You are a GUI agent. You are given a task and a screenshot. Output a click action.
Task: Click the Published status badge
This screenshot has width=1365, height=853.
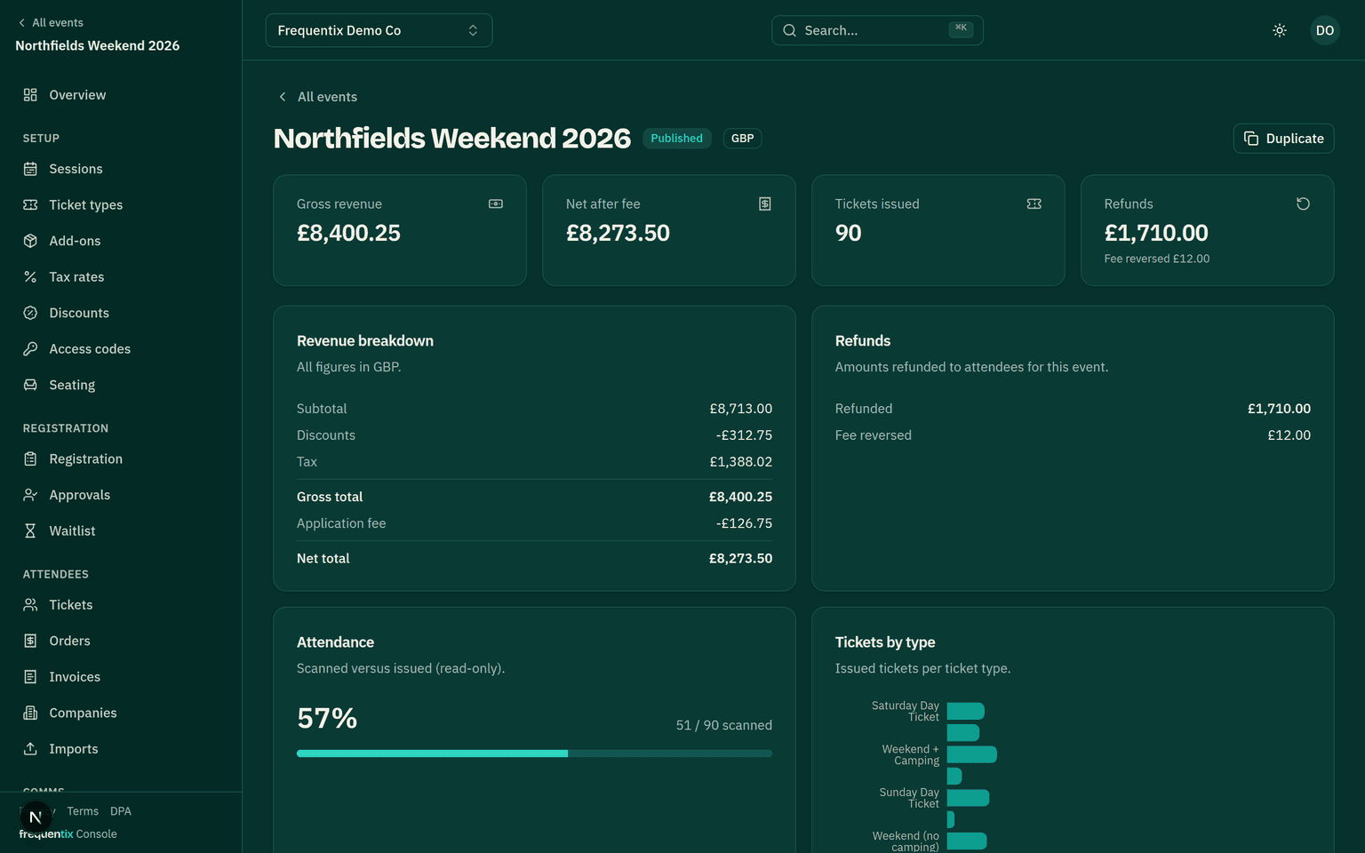(x=676, y=139)
